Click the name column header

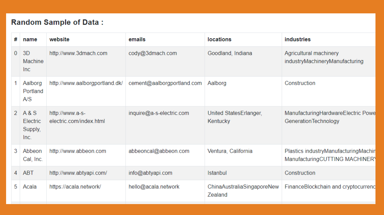(30, 39)
